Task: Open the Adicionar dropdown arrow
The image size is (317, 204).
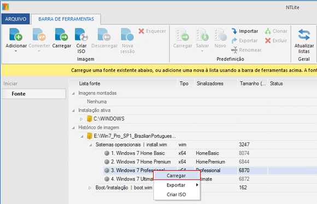Action: (x=16, y=51)
